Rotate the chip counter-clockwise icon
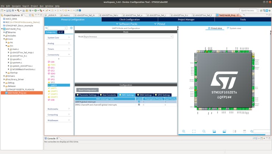 [x=224, y=131]
